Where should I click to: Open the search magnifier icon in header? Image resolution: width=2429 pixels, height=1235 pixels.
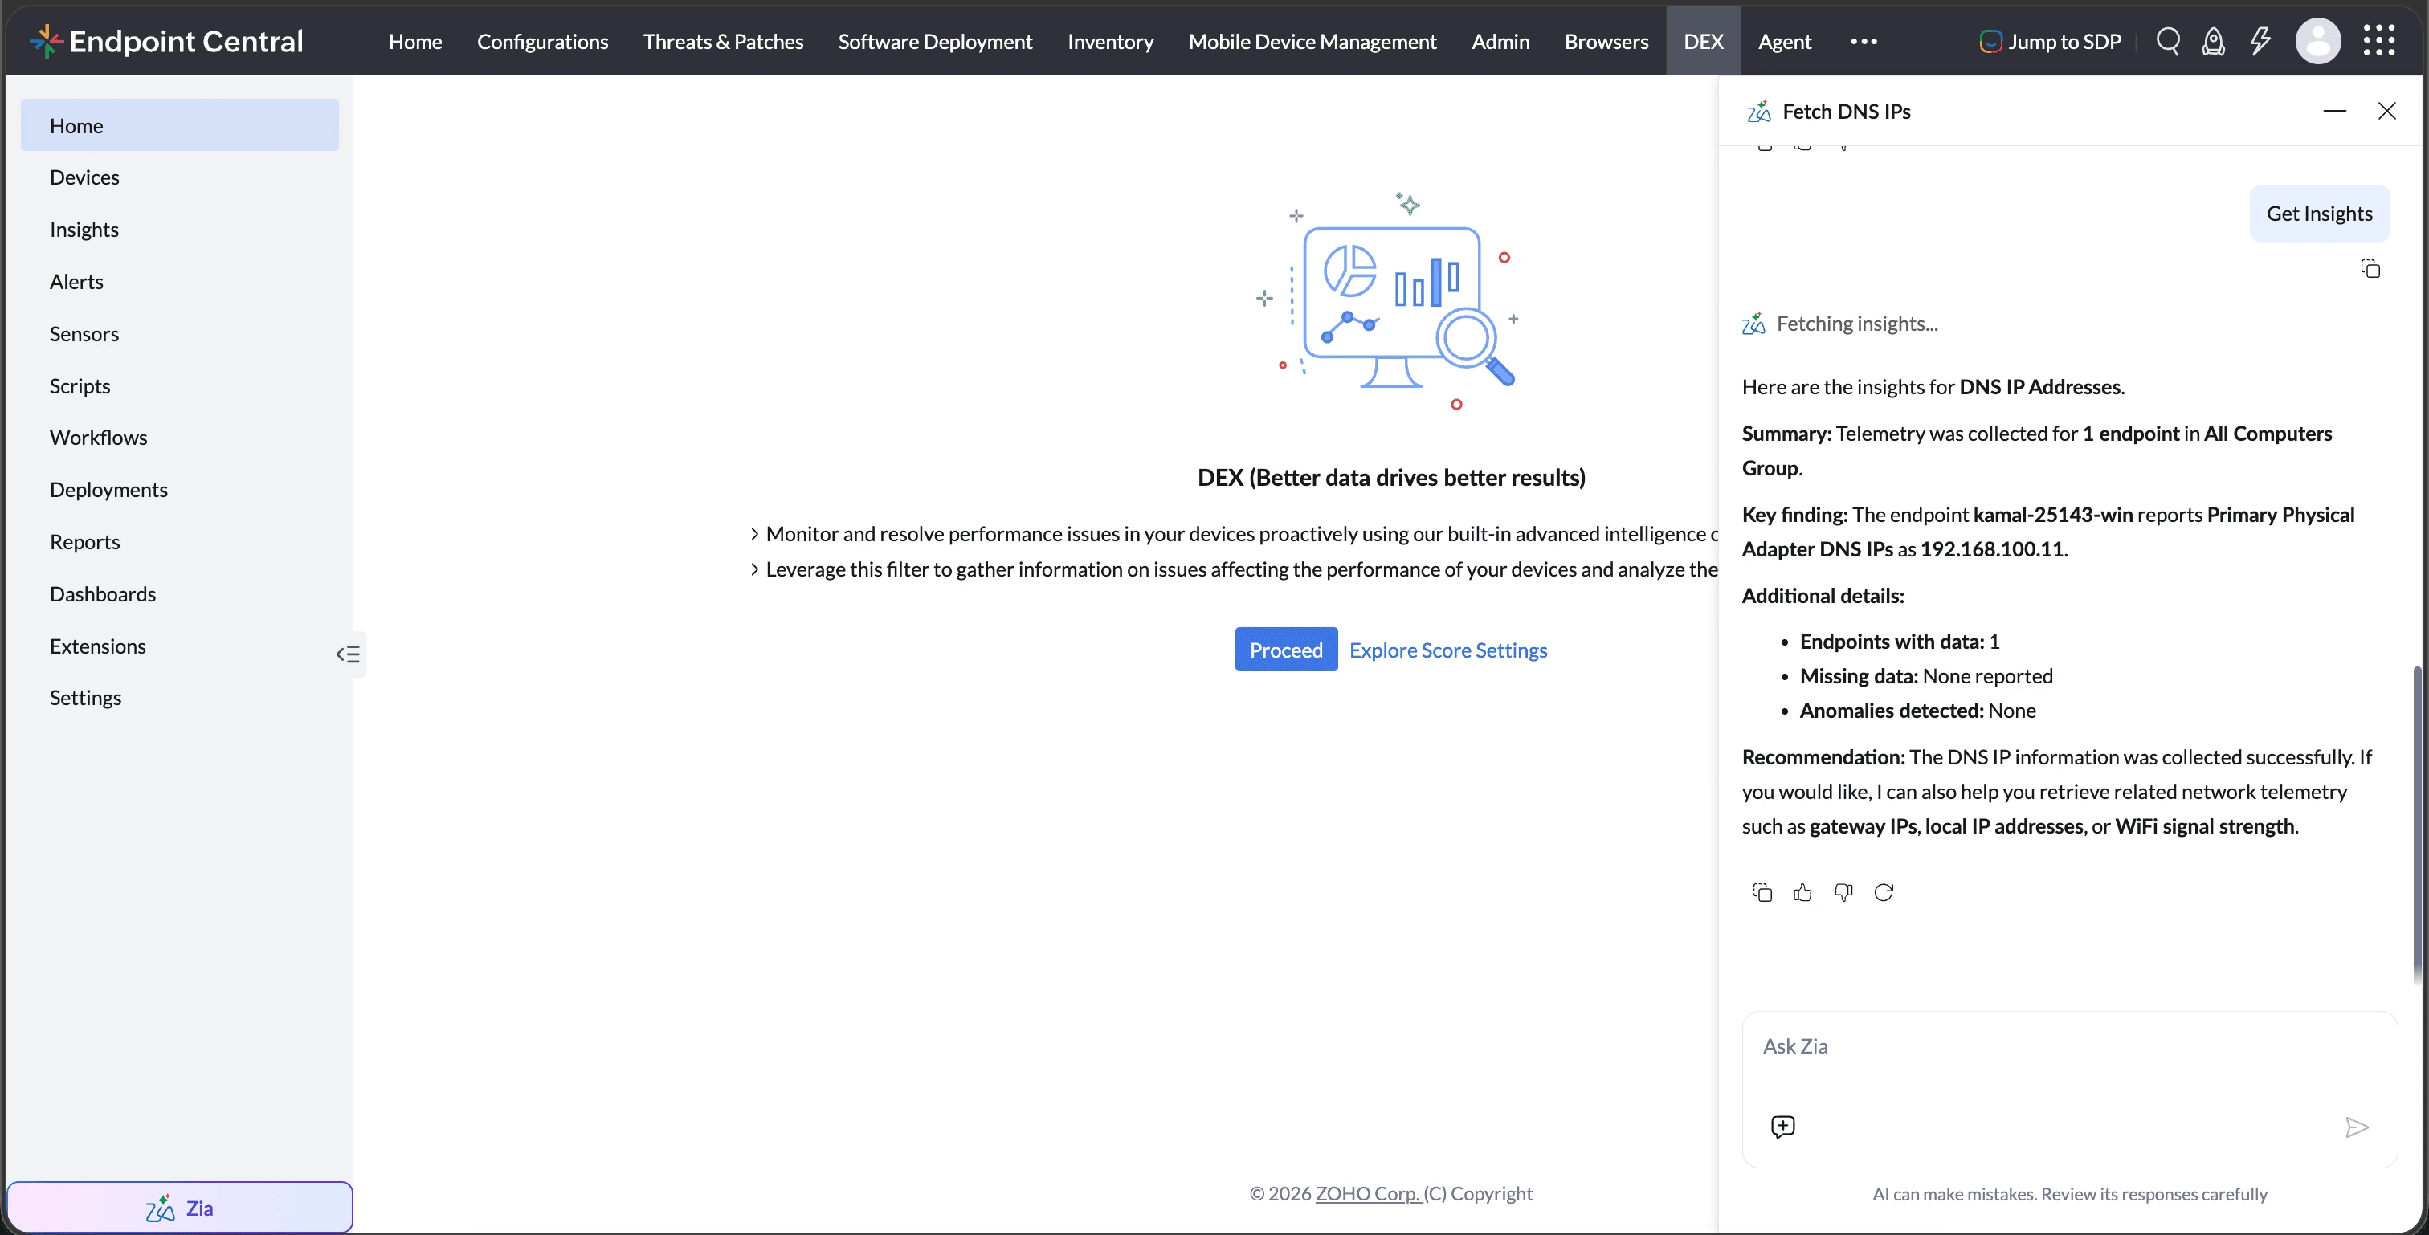coord(2168,42)
